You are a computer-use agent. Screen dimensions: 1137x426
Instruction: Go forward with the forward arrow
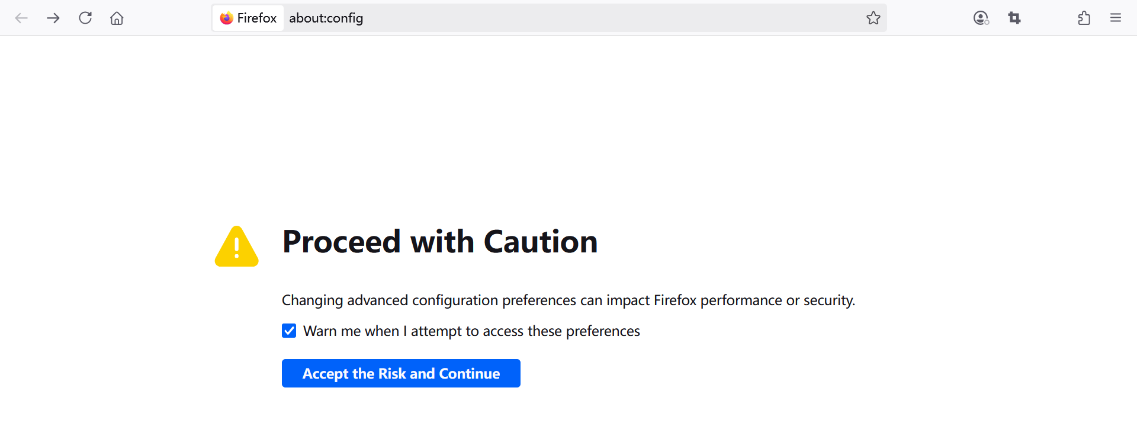tap(53, 18)
